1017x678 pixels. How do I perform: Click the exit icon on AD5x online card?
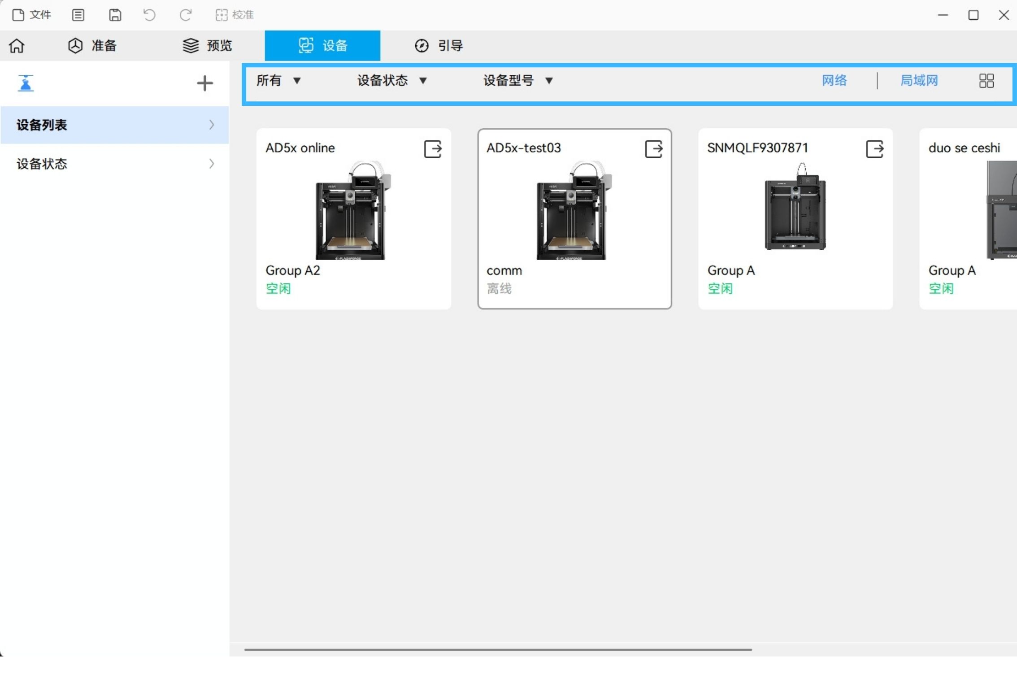point(433,149)
